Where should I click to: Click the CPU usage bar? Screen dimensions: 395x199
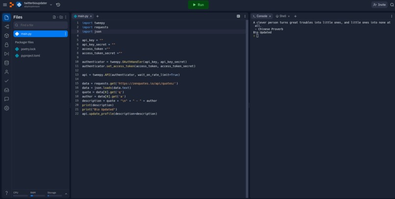(21, 196)
